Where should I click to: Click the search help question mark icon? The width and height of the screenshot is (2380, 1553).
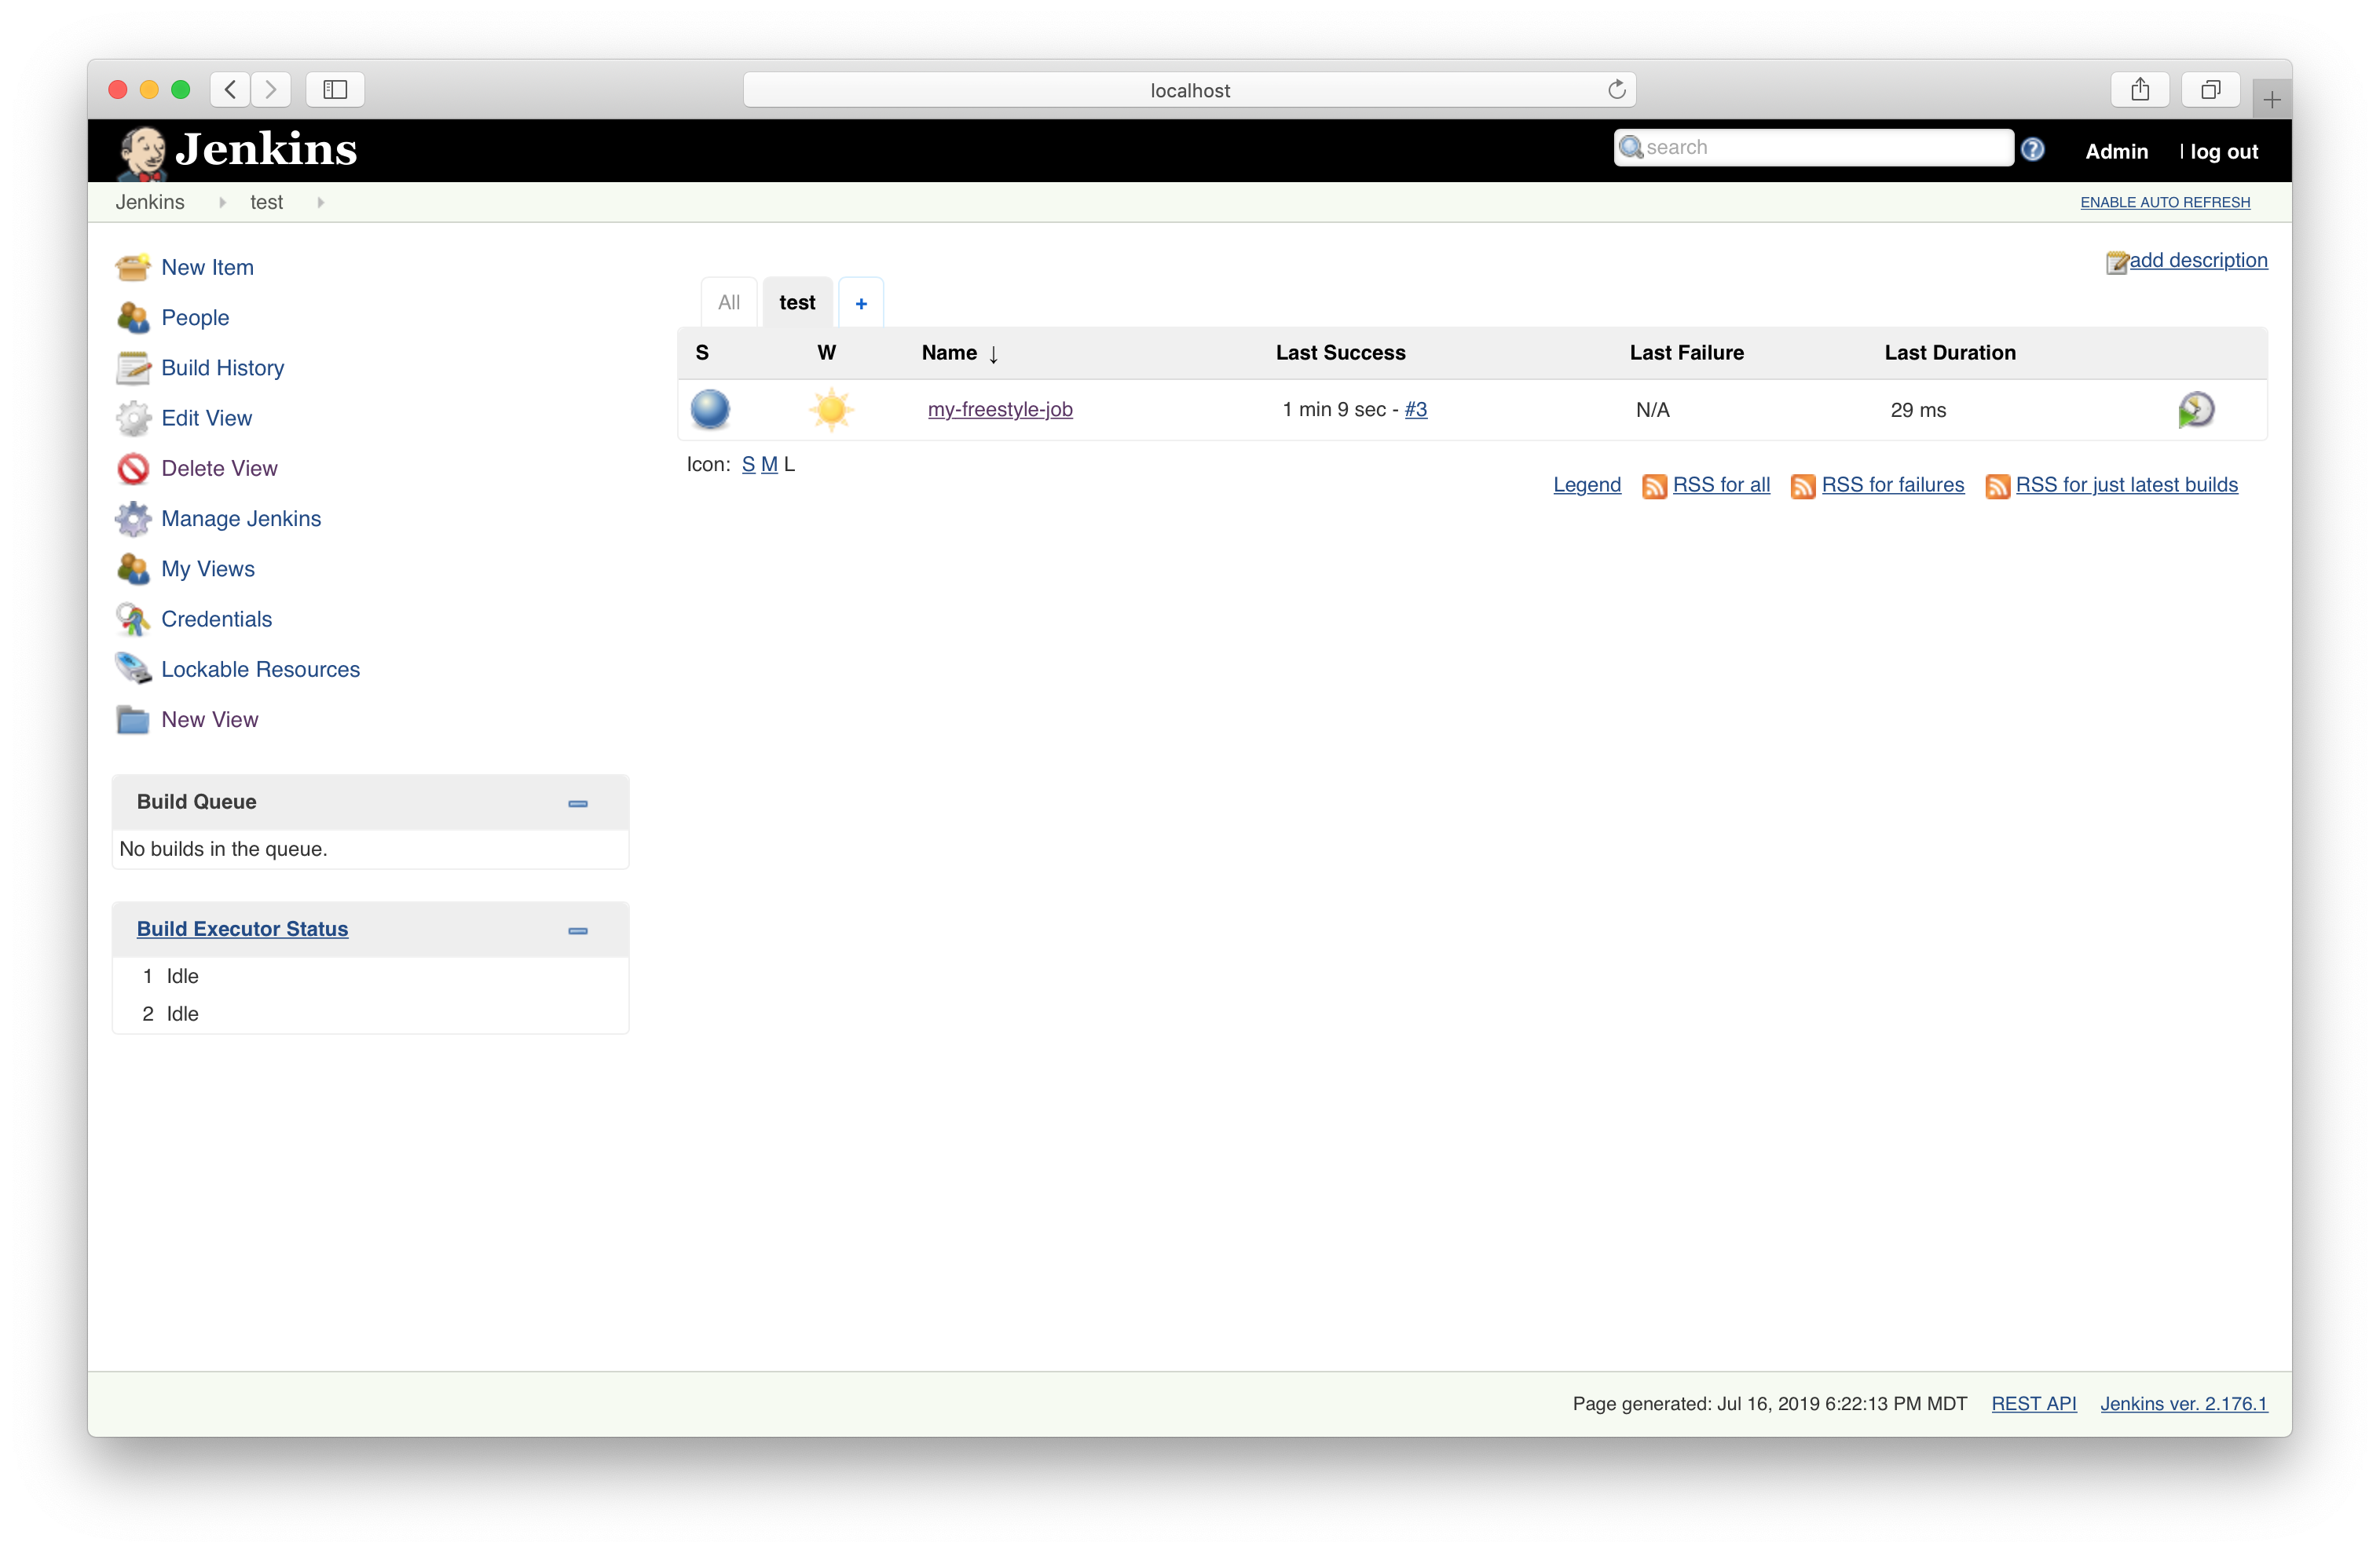[2032, 149]
